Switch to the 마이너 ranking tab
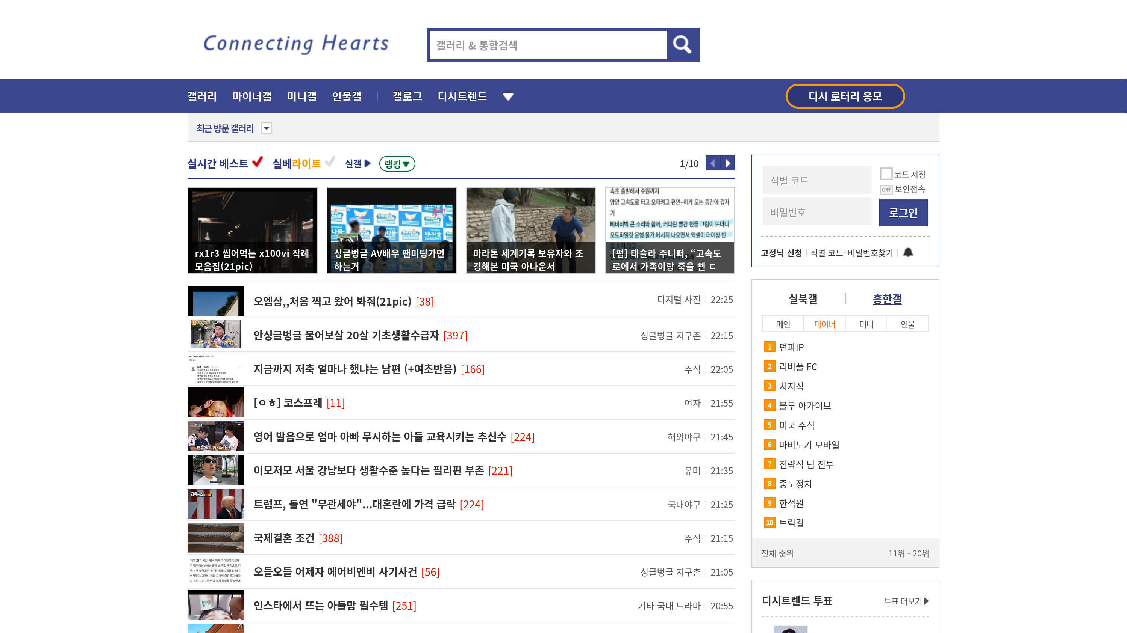 pos(825,324)
